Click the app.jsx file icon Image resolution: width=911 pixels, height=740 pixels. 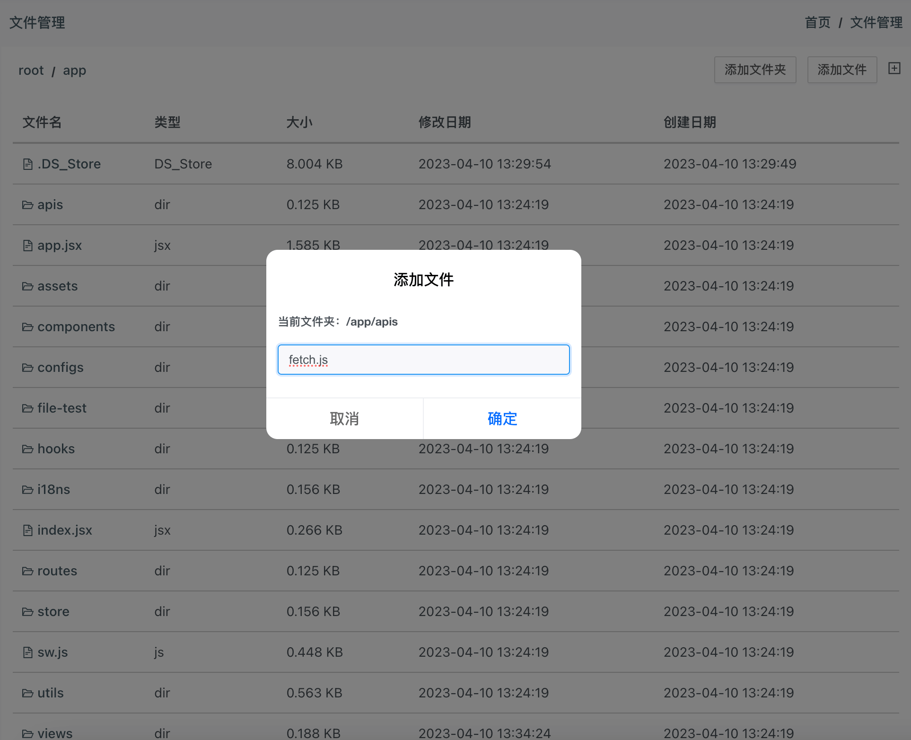[x=28, y=246]
